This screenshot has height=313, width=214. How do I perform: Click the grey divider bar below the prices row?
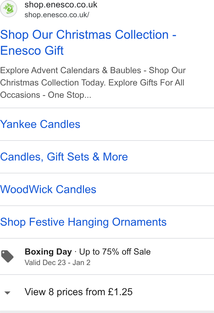tap(107, 312)
